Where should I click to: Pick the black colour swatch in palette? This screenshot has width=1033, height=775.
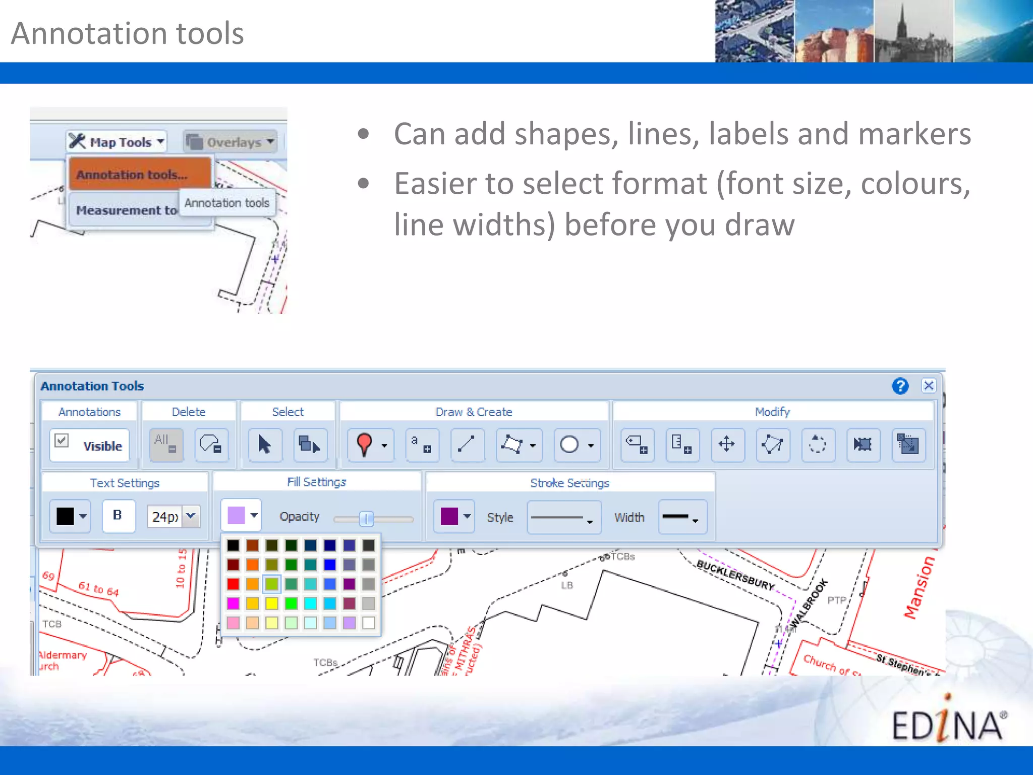(233, 545)
